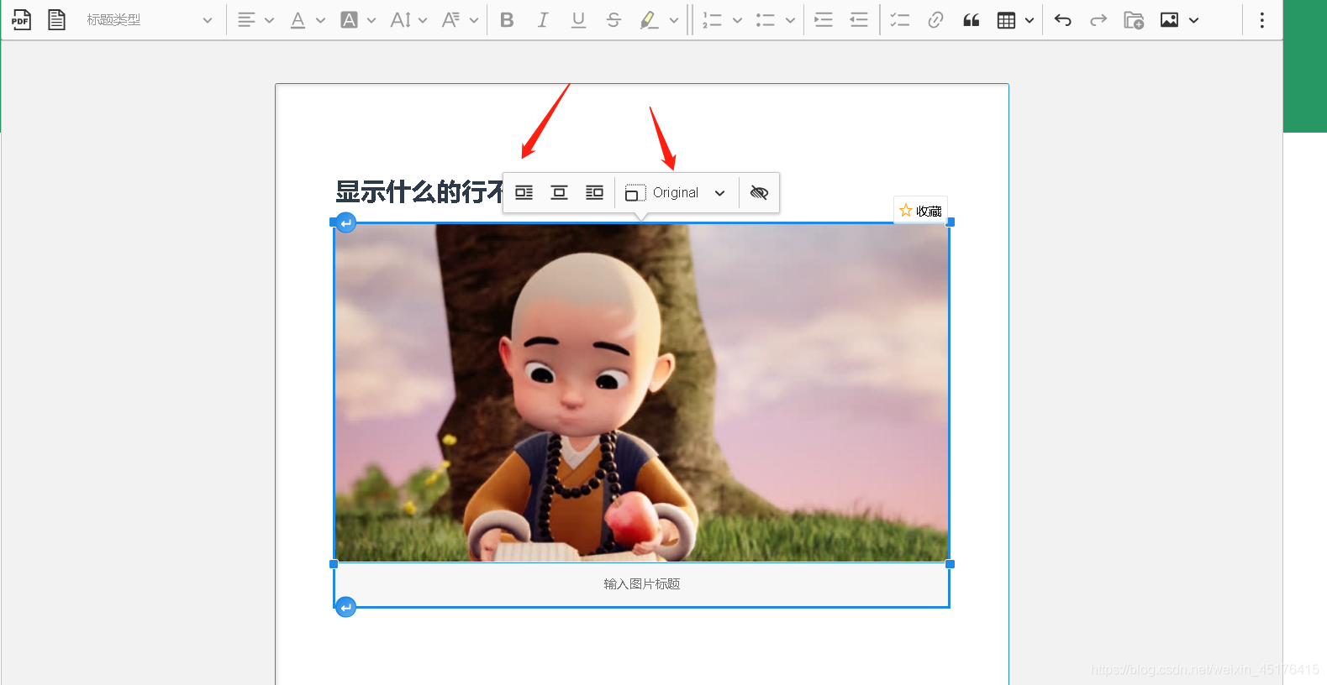
Task: Export document as PDF
Action: (21, 19)
